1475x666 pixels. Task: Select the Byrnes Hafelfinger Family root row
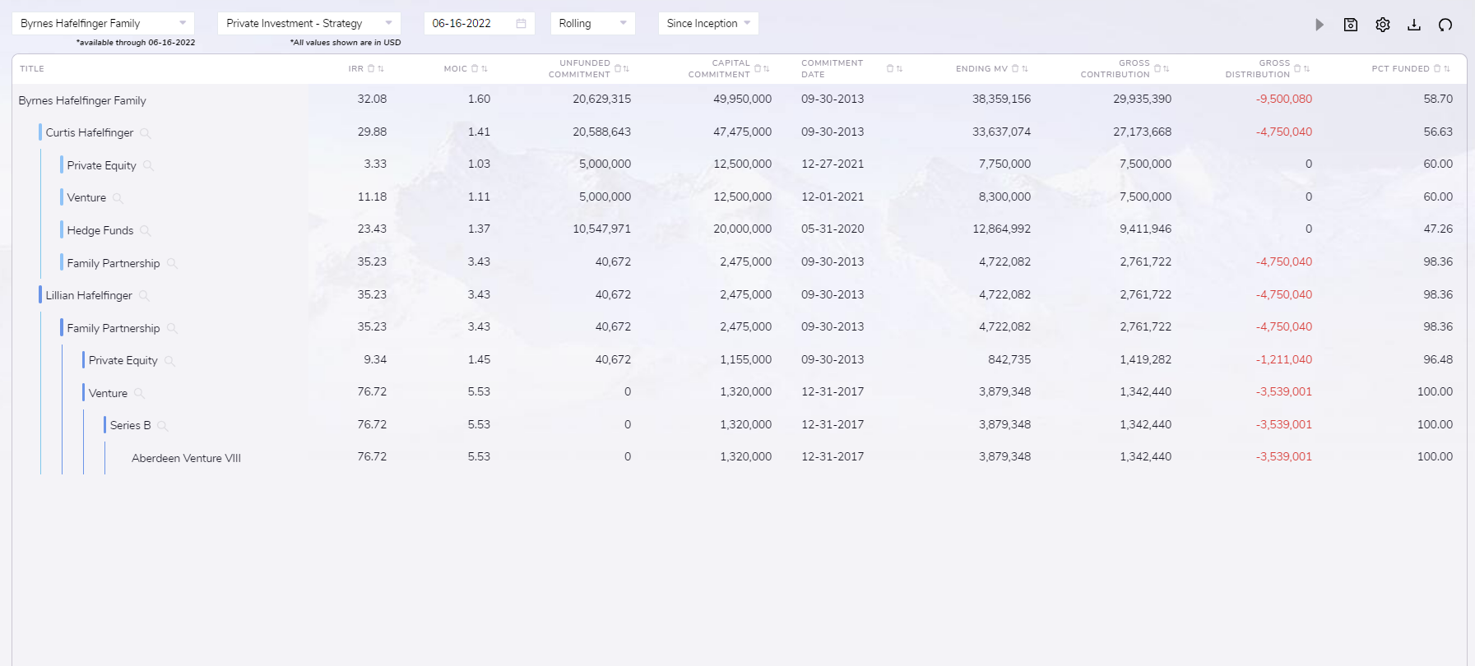(82, 100)
